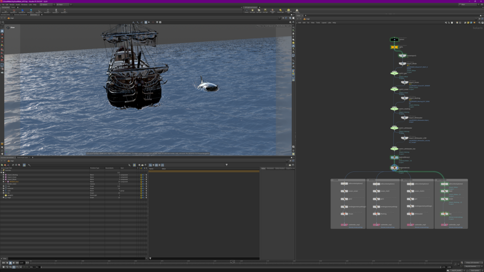Screen dimensions: 484x272
Task: Select the usdrender_rop2 node in MESHING box
Action: coord(376,225)
